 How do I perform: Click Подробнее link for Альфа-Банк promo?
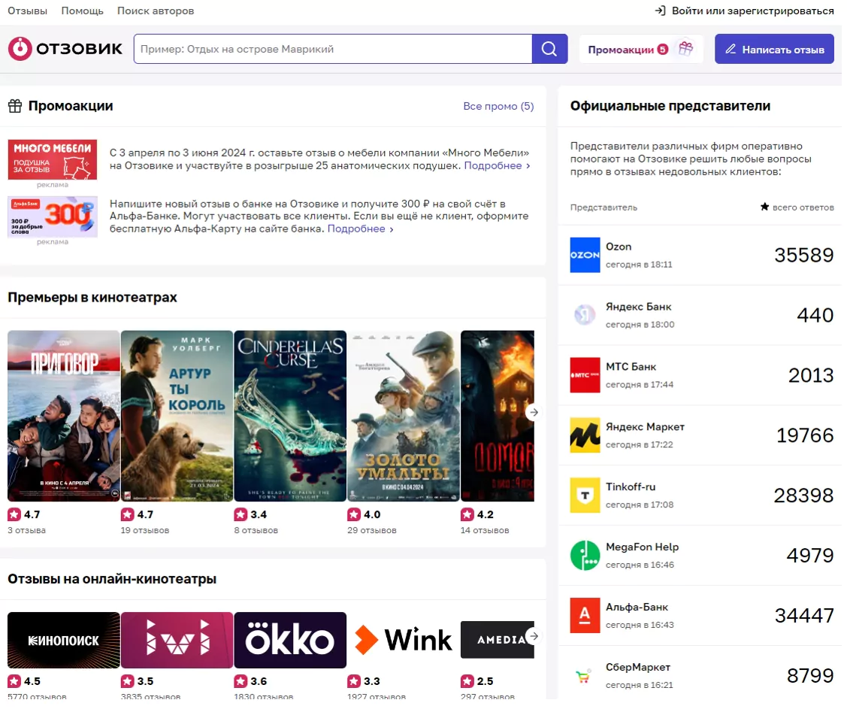point(362,230)
